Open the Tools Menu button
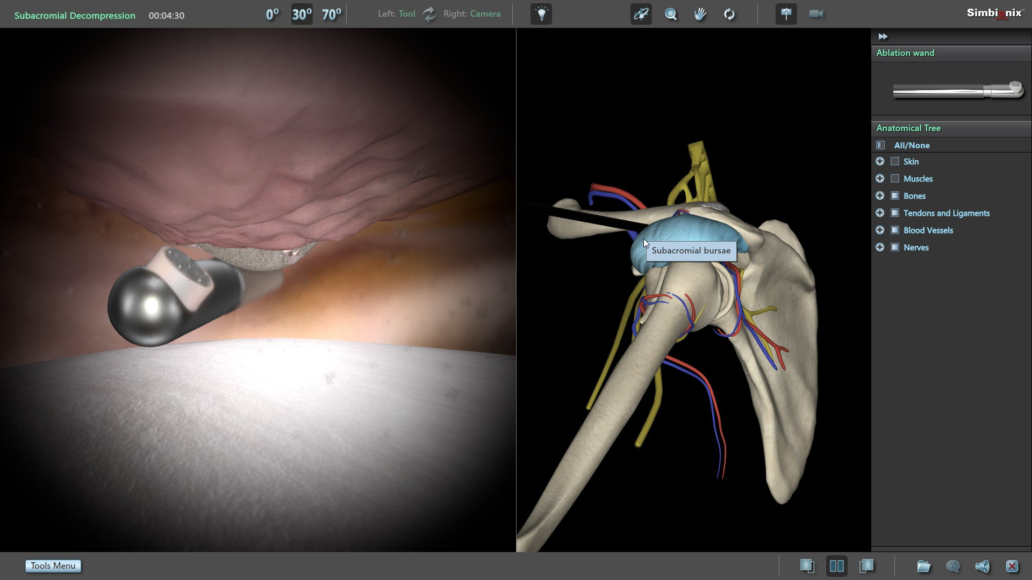The height and width of the screenshot is (580, 1032). click(x=53, y=566)
